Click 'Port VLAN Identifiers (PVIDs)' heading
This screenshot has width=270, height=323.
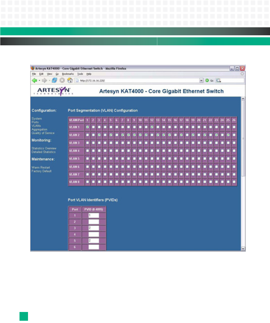93,200
